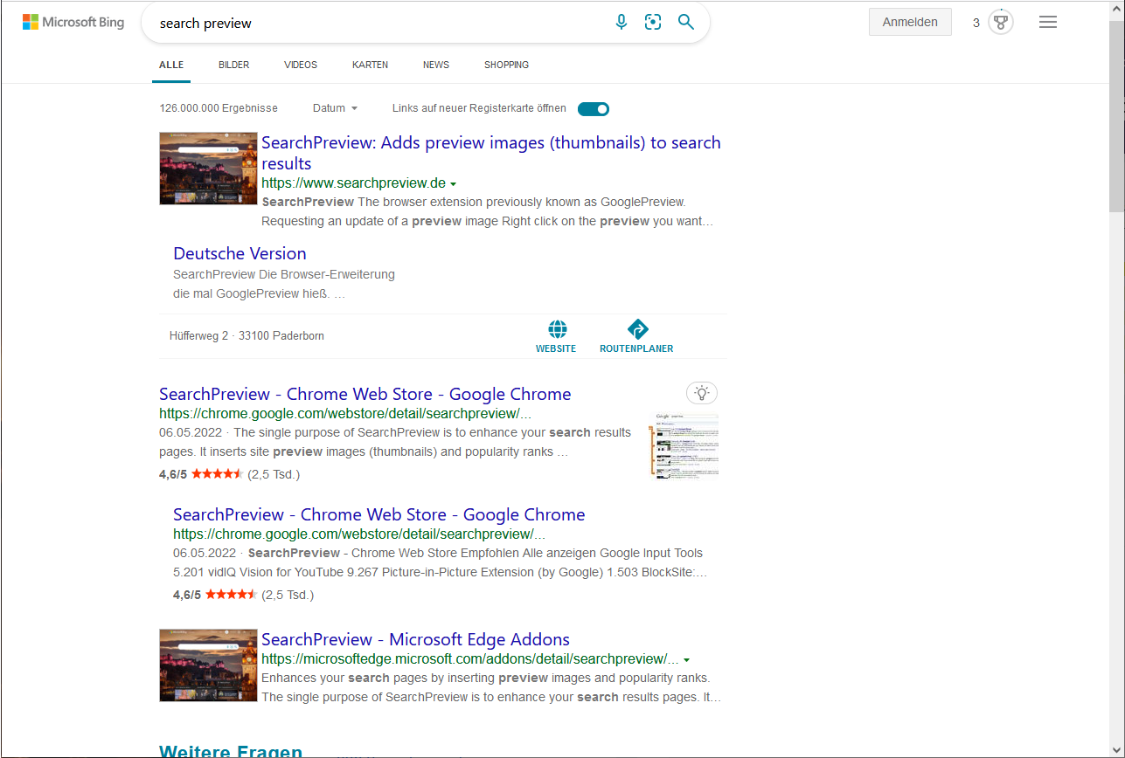
Task: Click the search query input field
Action: coord(381,23)
